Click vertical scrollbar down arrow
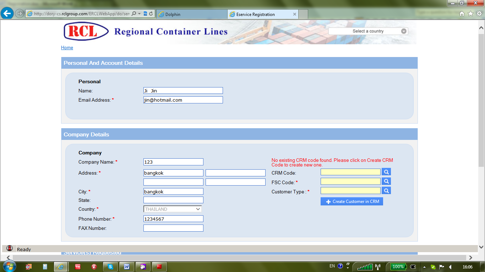 point(481,247)
